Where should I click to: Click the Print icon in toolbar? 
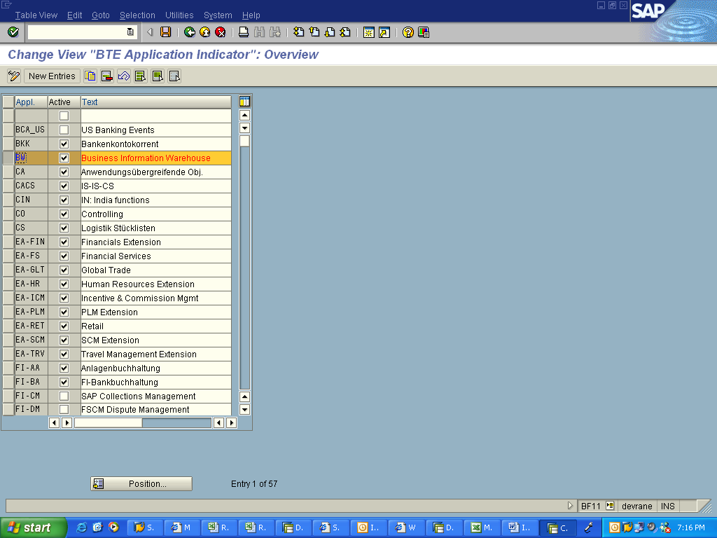[244, 32]
